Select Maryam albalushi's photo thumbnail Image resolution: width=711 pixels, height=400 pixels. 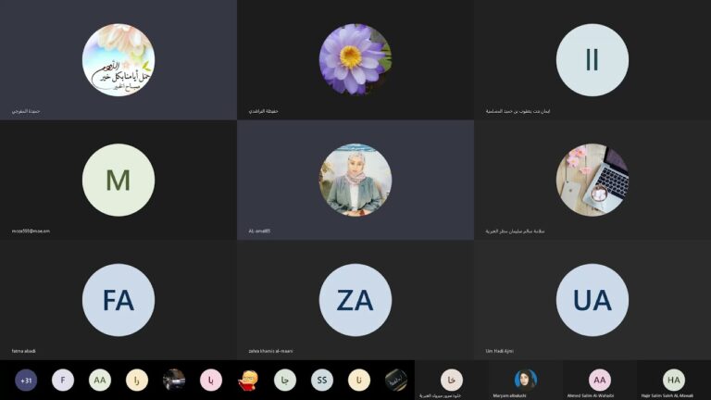(526, 380)
